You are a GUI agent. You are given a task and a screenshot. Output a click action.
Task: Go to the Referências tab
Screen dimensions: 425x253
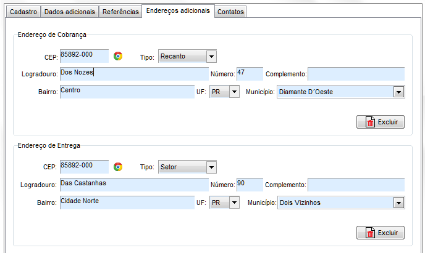pos(120,12)
